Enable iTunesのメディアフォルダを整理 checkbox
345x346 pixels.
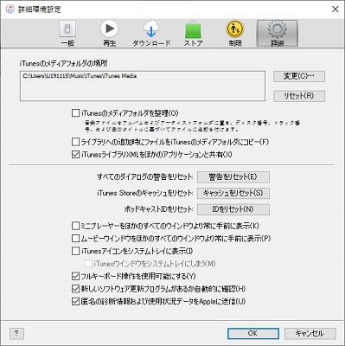click(x=75, y=113)
